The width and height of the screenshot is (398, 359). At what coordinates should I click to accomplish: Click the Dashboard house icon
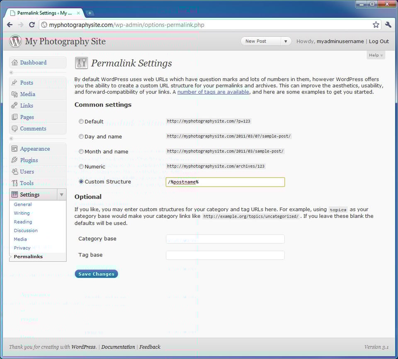coord(15,63)
